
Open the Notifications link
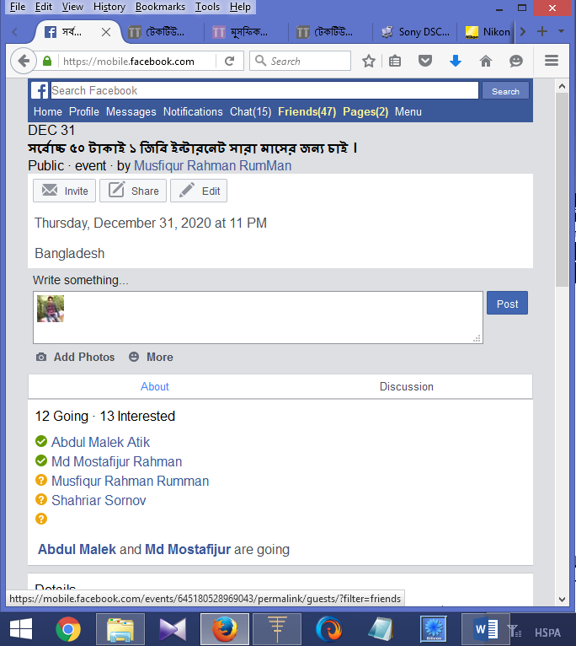coord(193,111)
